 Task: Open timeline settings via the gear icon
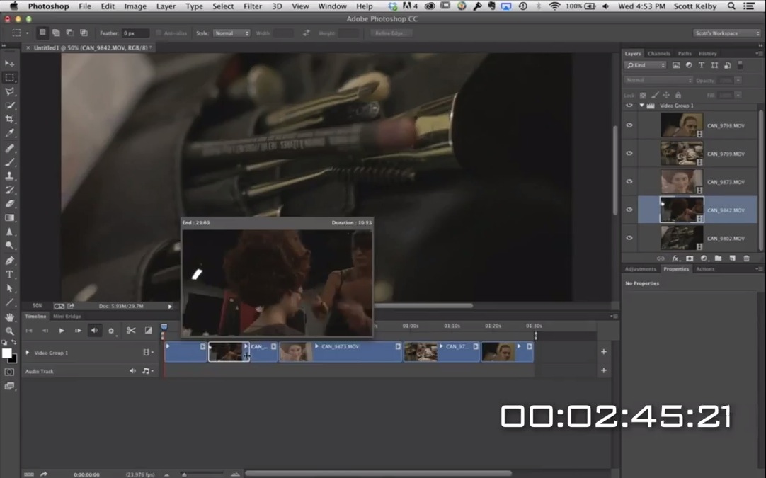click(111, 330)
